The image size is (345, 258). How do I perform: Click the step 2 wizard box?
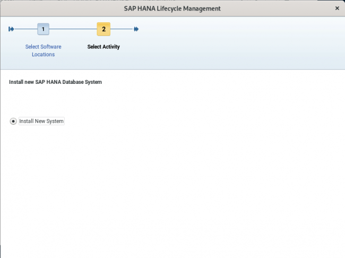tap(103, 29)
